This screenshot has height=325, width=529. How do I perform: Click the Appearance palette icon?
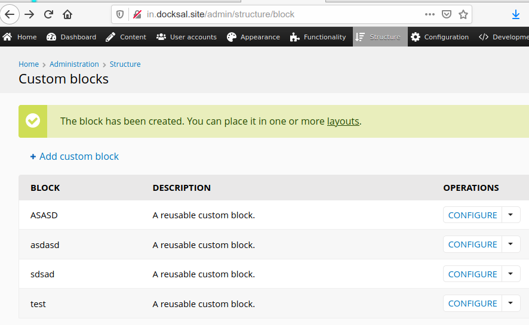click(x=232, y=37)
